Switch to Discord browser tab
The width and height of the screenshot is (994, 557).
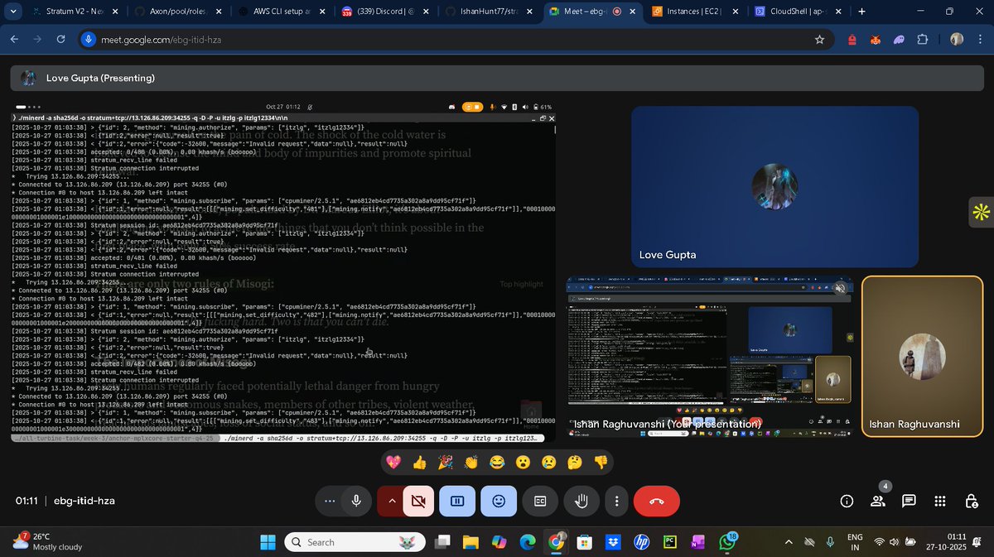coord(385,12)
